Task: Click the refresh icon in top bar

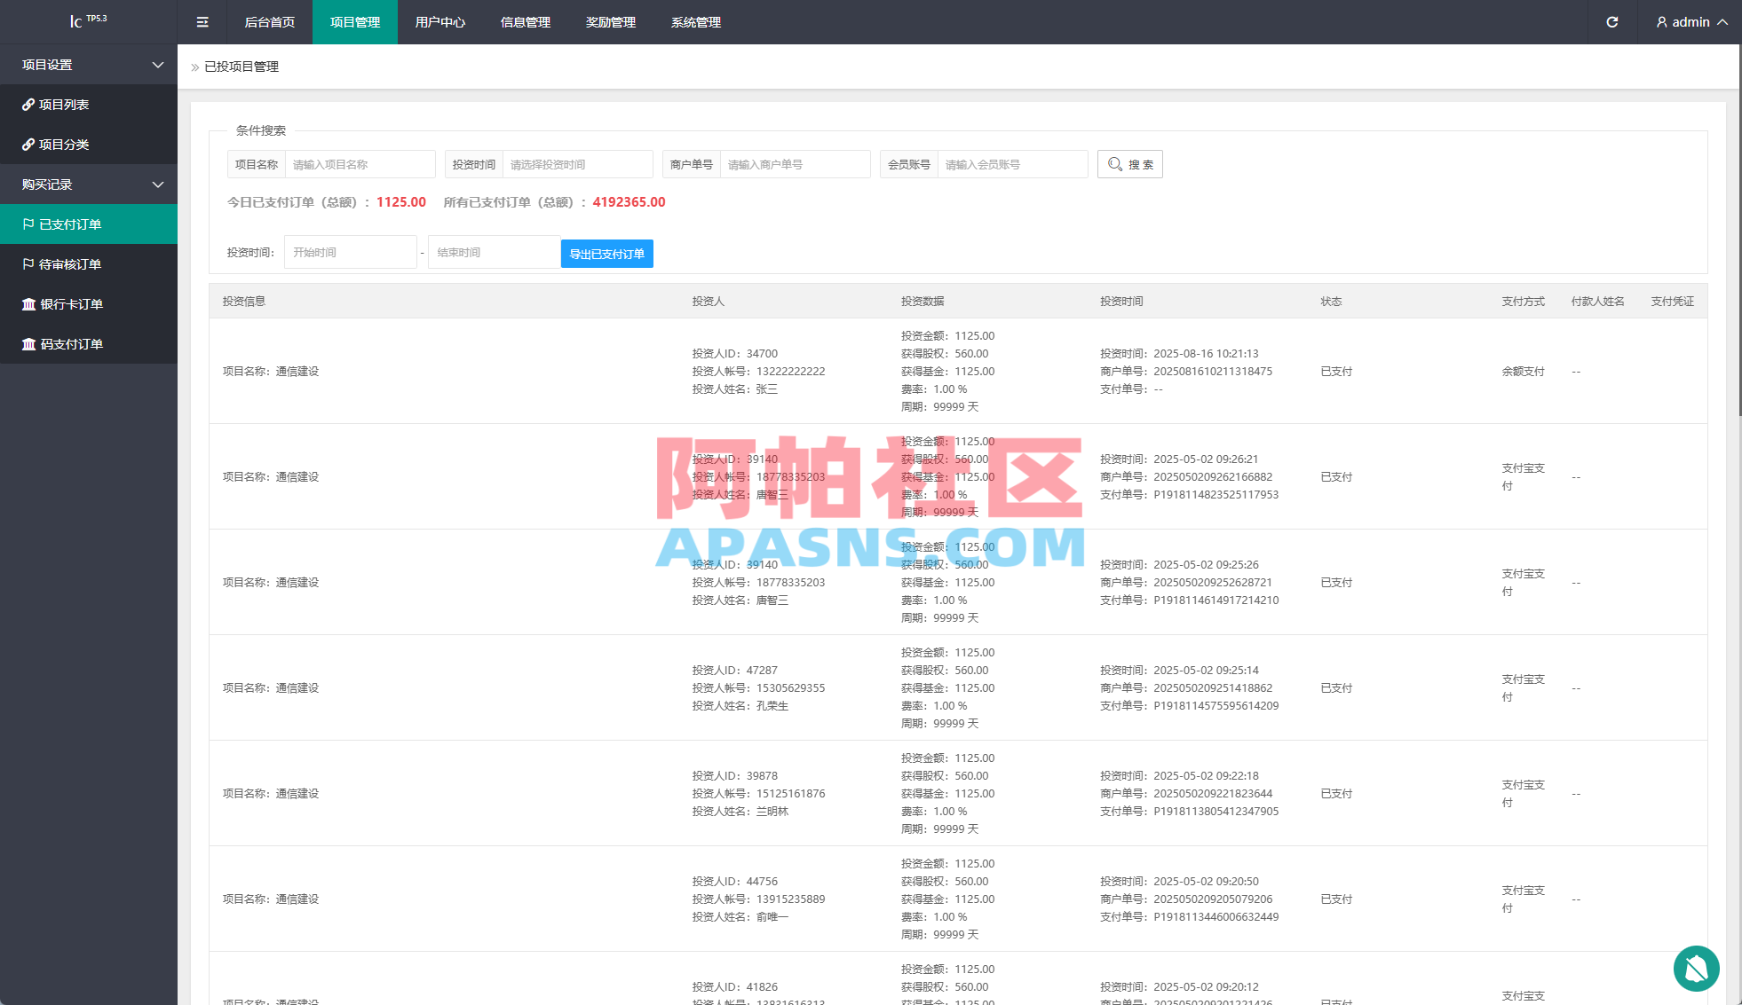Action: [x=1611, y=21]
